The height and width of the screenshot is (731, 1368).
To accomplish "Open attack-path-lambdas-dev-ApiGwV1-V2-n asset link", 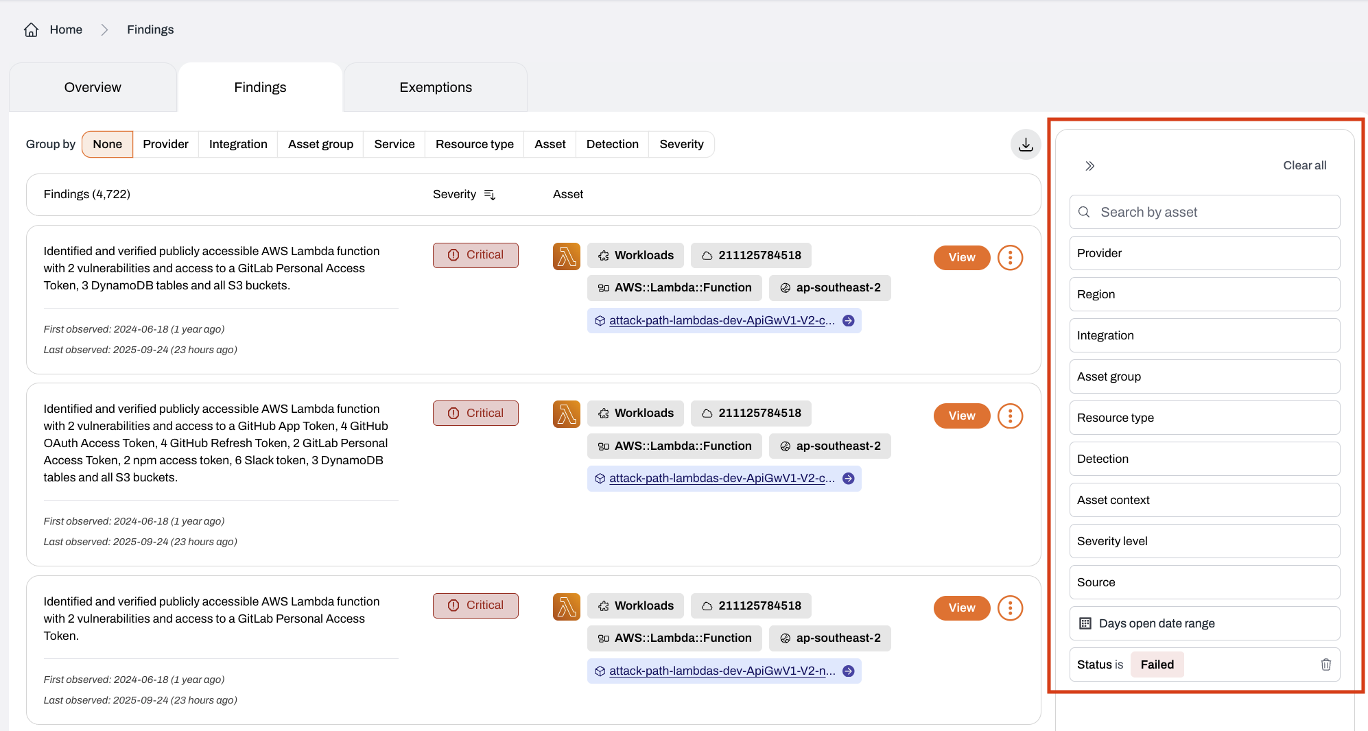I will click(x=722, y=671).
